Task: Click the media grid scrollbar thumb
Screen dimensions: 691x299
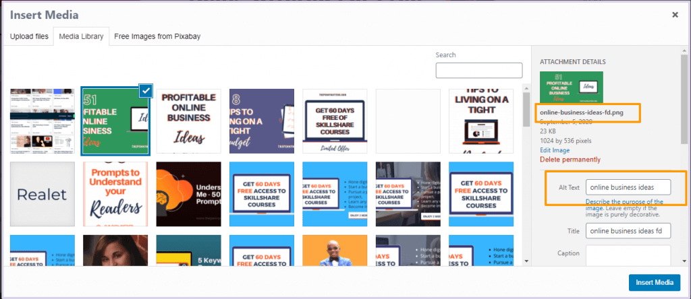Action: [x=526, y=109]
